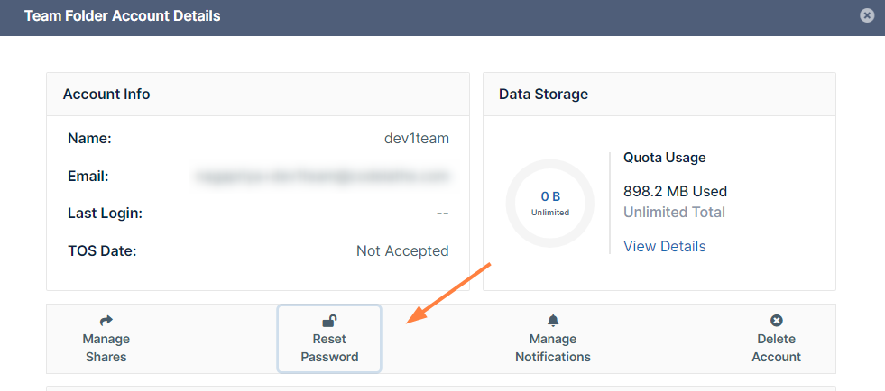Click the circular quota usage chart
The height and width of the screenshot is (391, 885).
(549, 203)
